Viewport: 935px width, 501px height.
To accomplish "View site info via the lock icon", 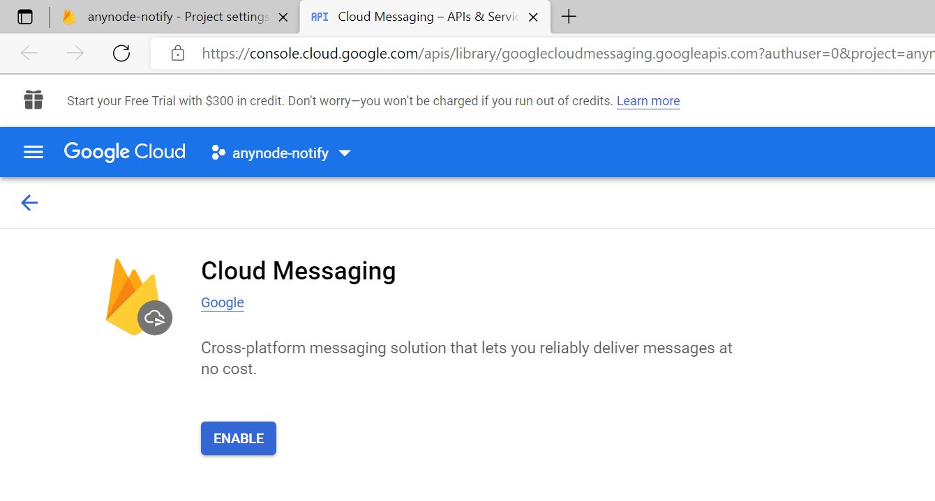I will 178,54.
